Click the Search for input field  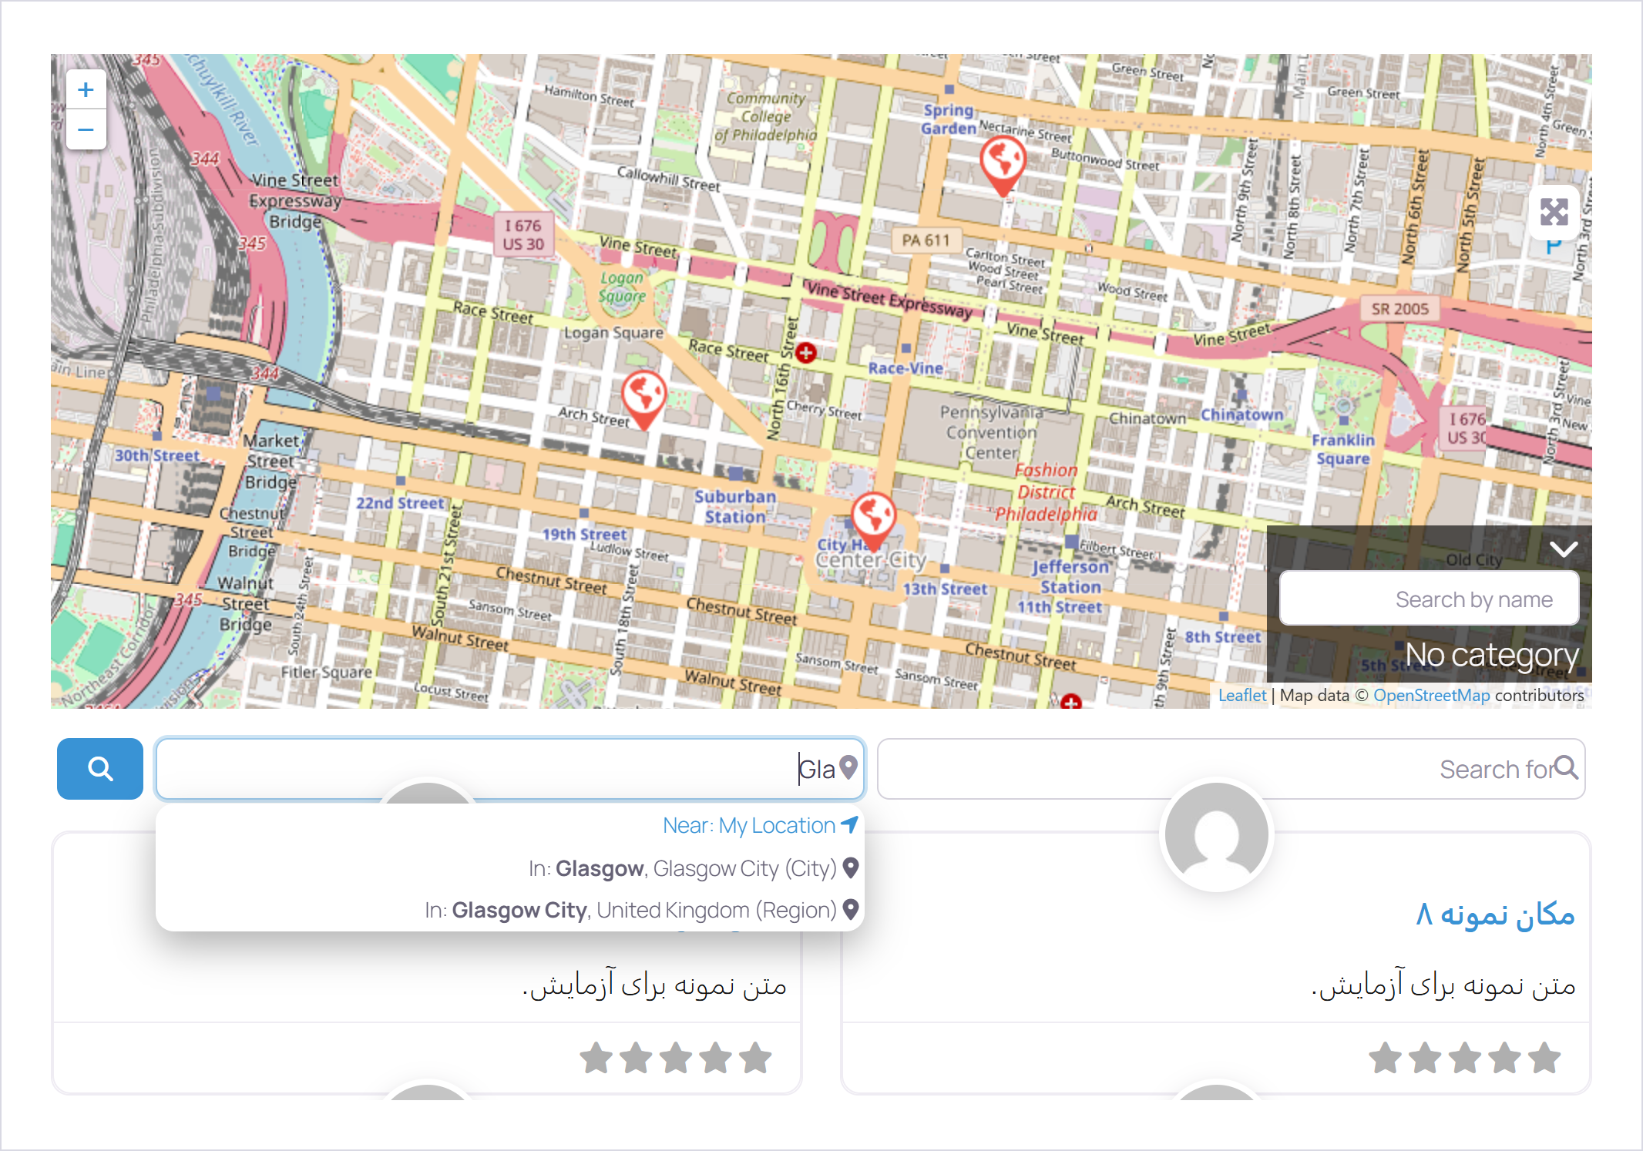tap(1231, 769)
